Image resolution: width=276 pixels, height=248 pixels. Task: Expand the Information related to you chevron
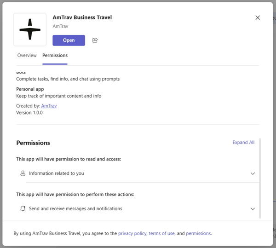click(x=253, y=173)
